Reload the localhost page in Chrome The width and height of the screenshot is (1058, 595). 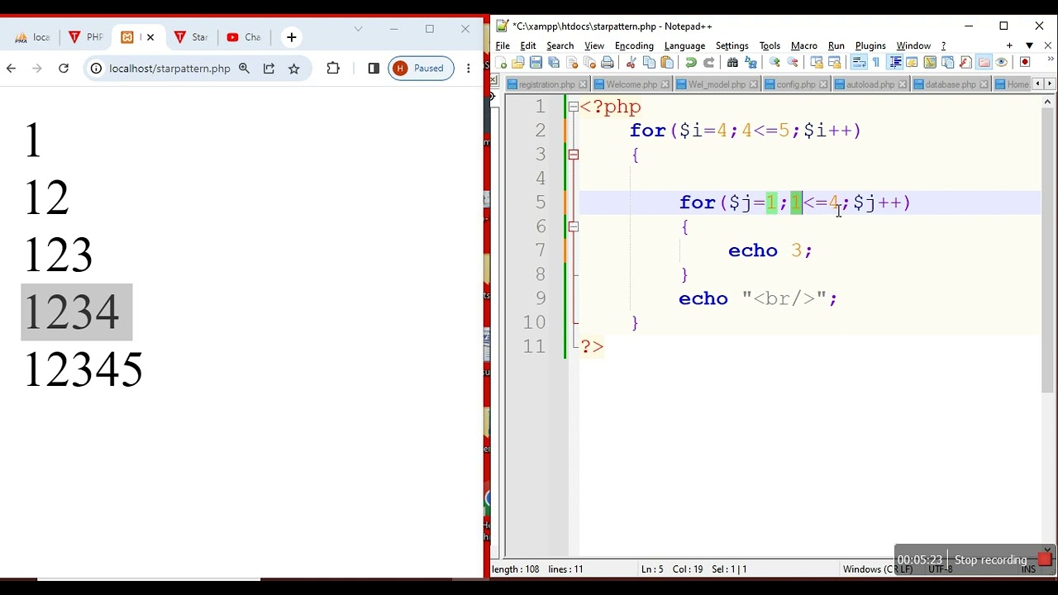(64, 69)
